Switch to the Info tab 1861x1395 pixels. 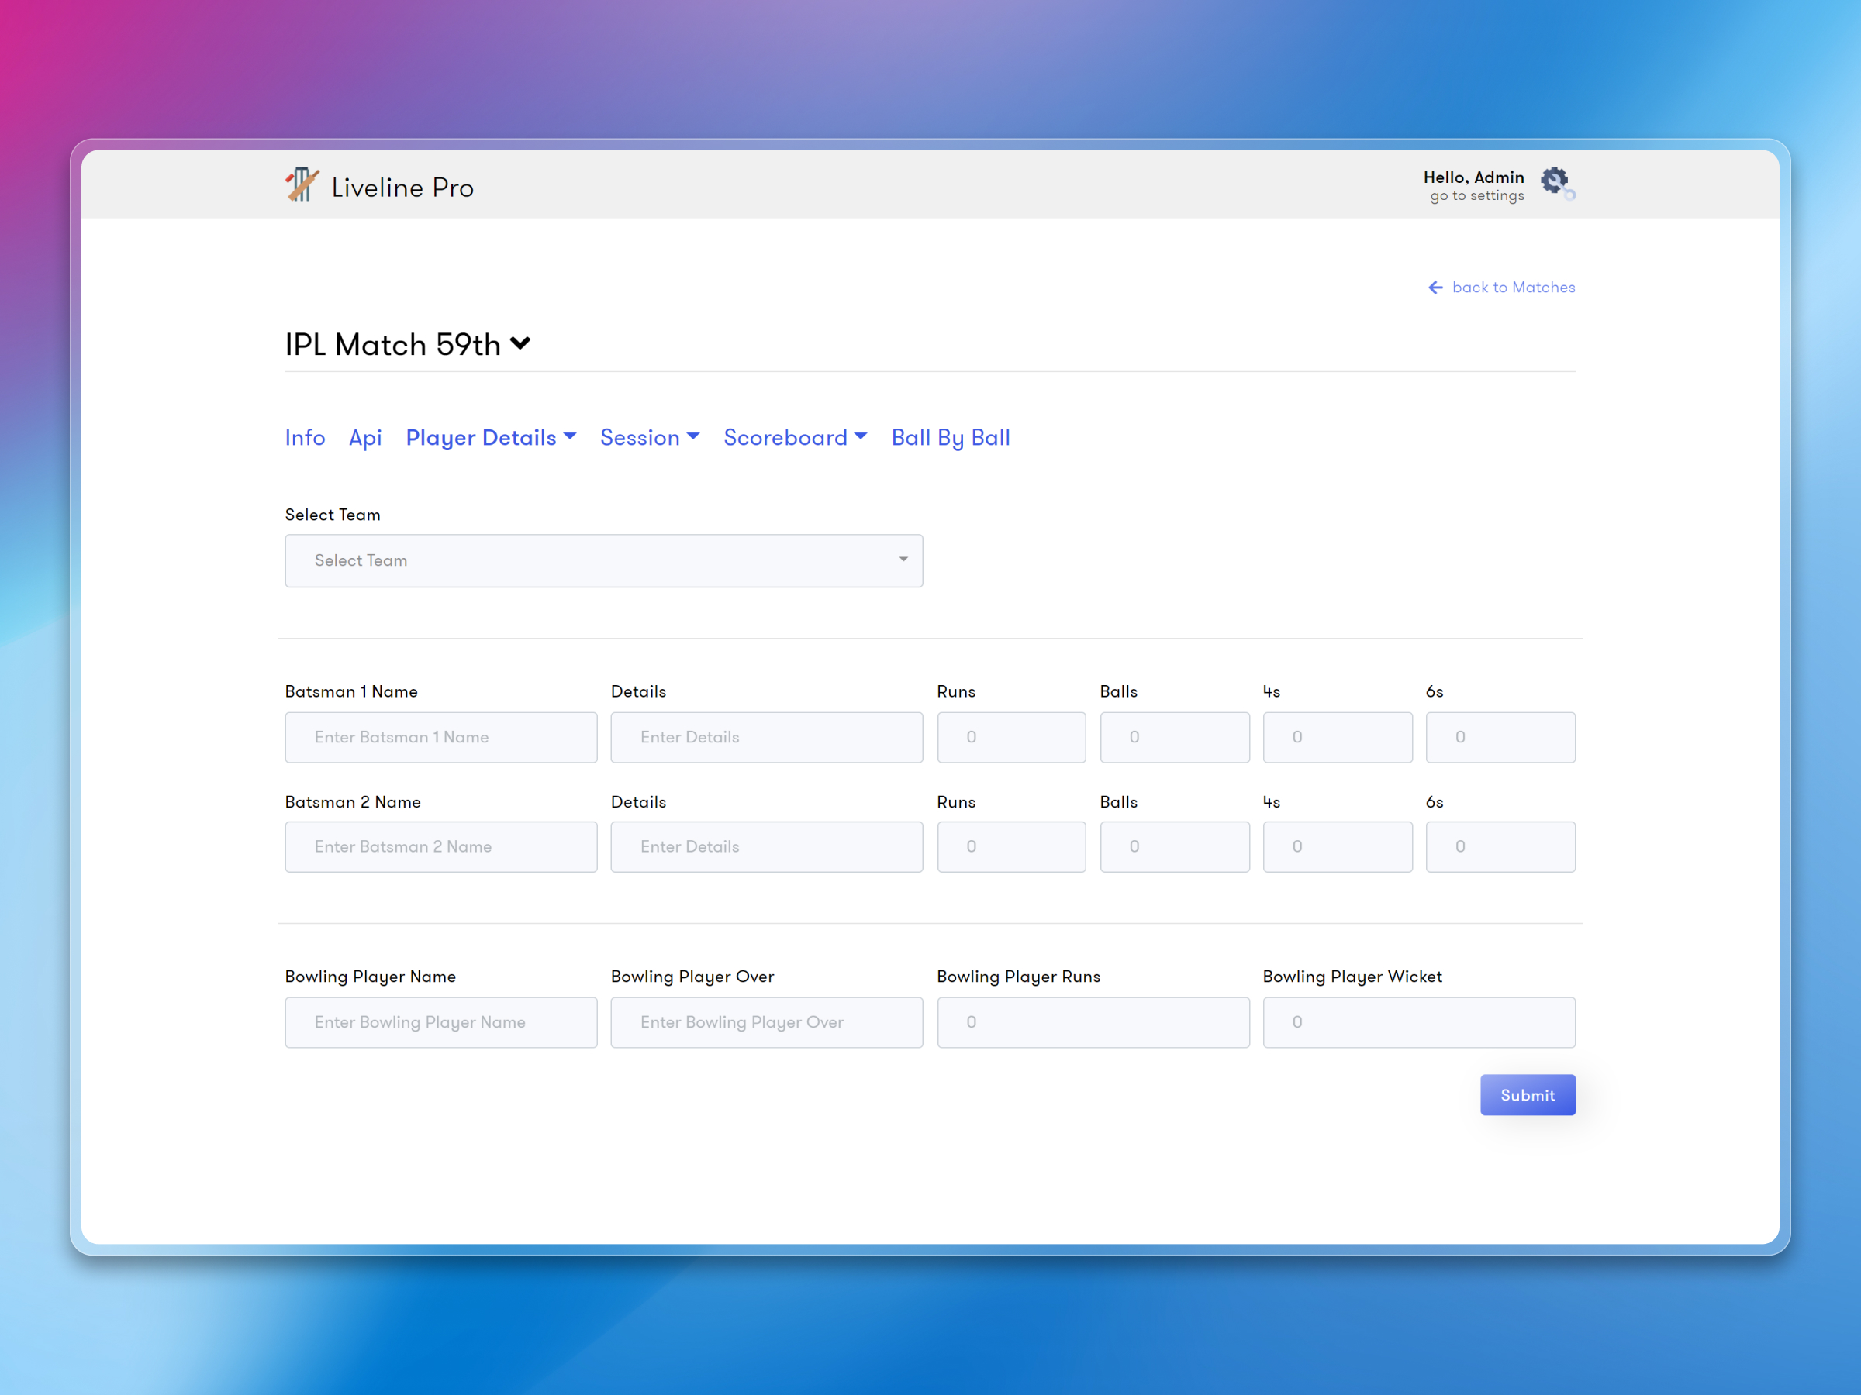[305, 437]
